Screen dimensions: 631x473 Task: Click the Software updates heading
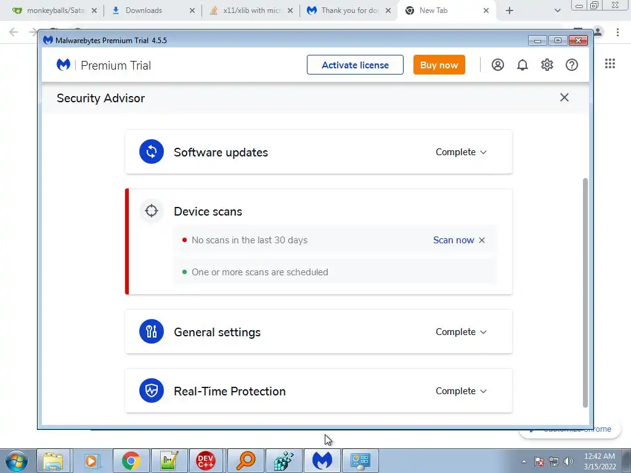221,153
